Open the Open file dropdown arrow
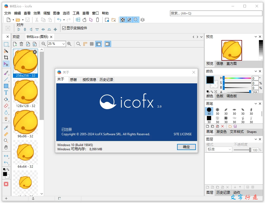Viewport: 265px width, 203px height. pos(23,20)
